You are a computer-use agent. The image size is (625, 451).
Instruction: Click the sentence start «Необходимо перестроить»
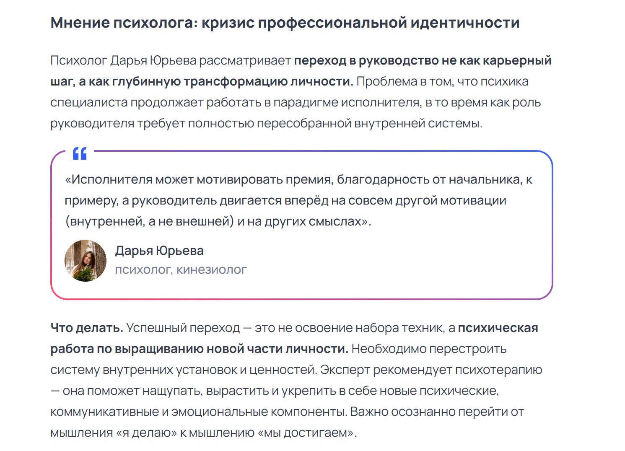coord(429,349)
